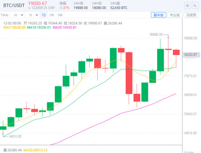This screenshot has width=201, height=153.
Task: Click the 深度图 button
Action: click(x=191, y=15)
